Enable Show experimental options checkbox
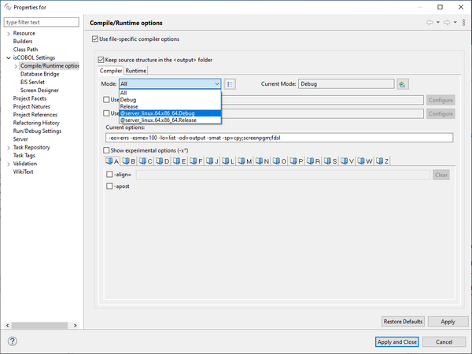 pyautogui.click(x=108, y=150)
